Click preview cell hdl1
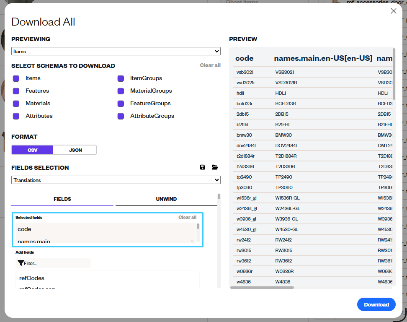This screenshot has height=322, width=407. click(x=240, y=93)
